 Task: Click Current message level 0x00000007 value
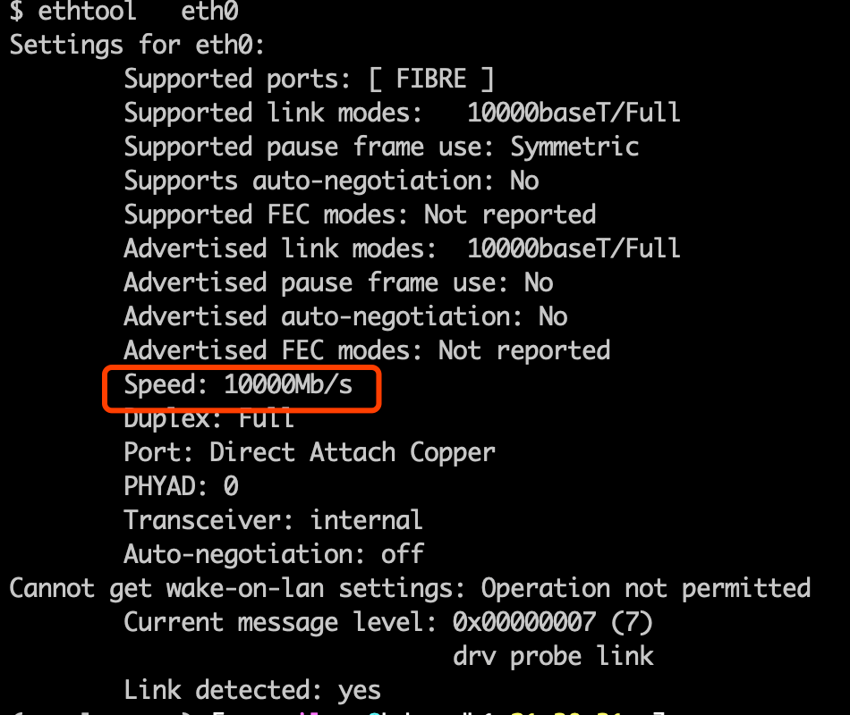click(x=524, y=622)
